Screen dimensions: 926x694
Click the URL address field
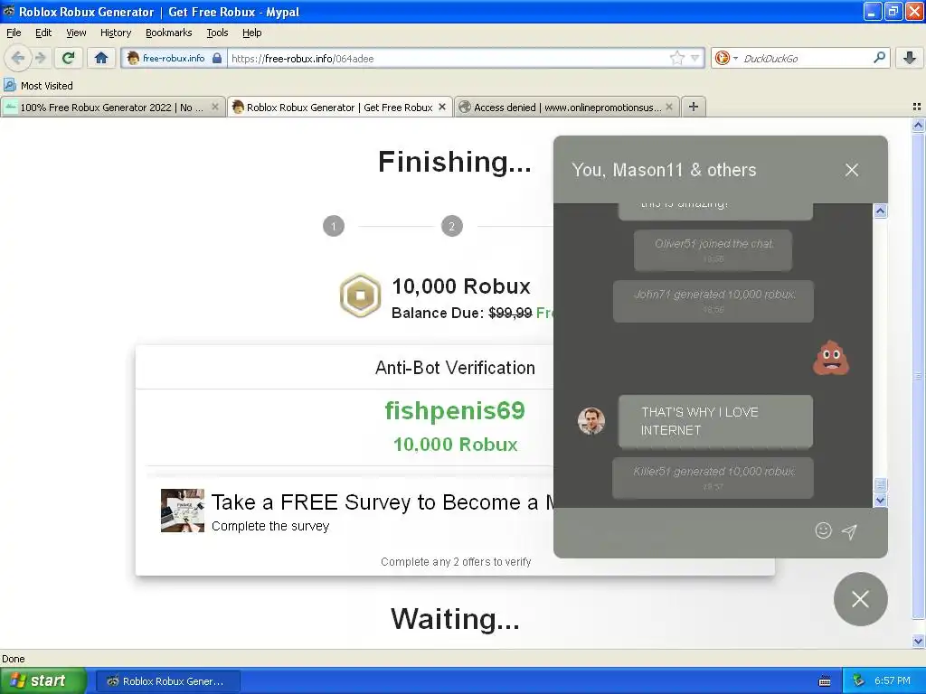pyautogui.click(x=449, y=58)
